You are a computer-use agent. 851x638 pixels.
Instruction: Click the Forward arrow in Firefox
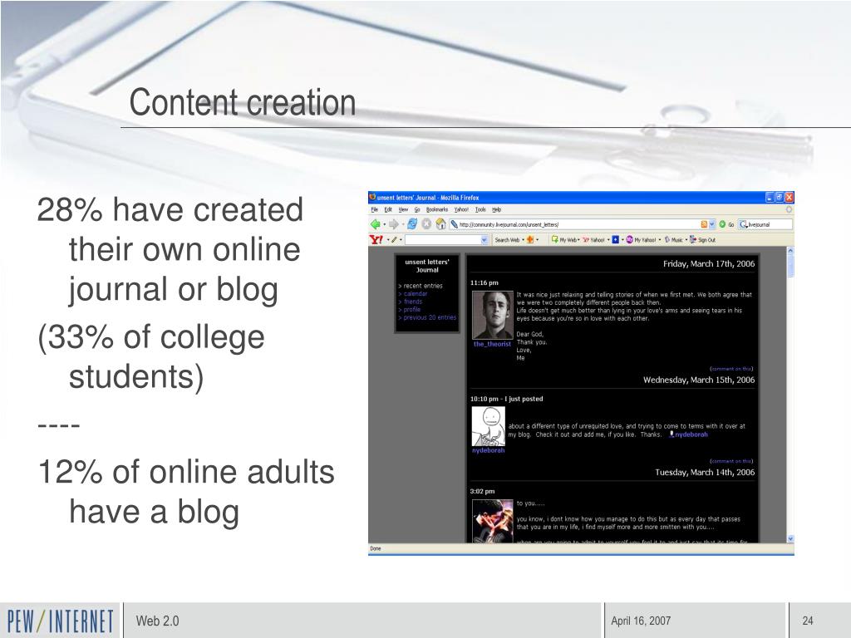click(394, 224)
